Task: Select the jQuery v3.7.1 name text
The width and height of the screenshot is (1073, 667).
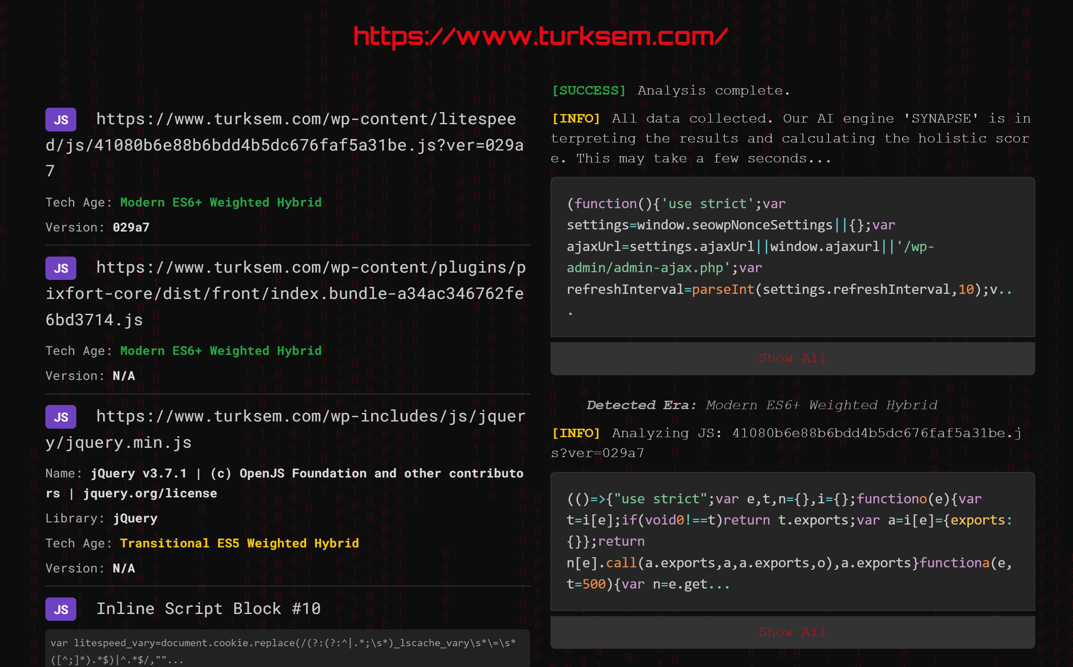Action: click(285, 483)
